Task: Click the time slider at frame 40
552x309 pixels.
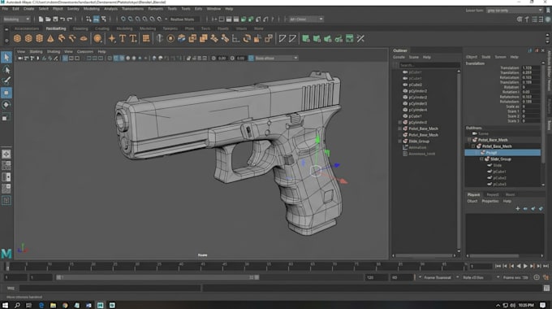Action: pyautogui.click(x=180, y=267)
